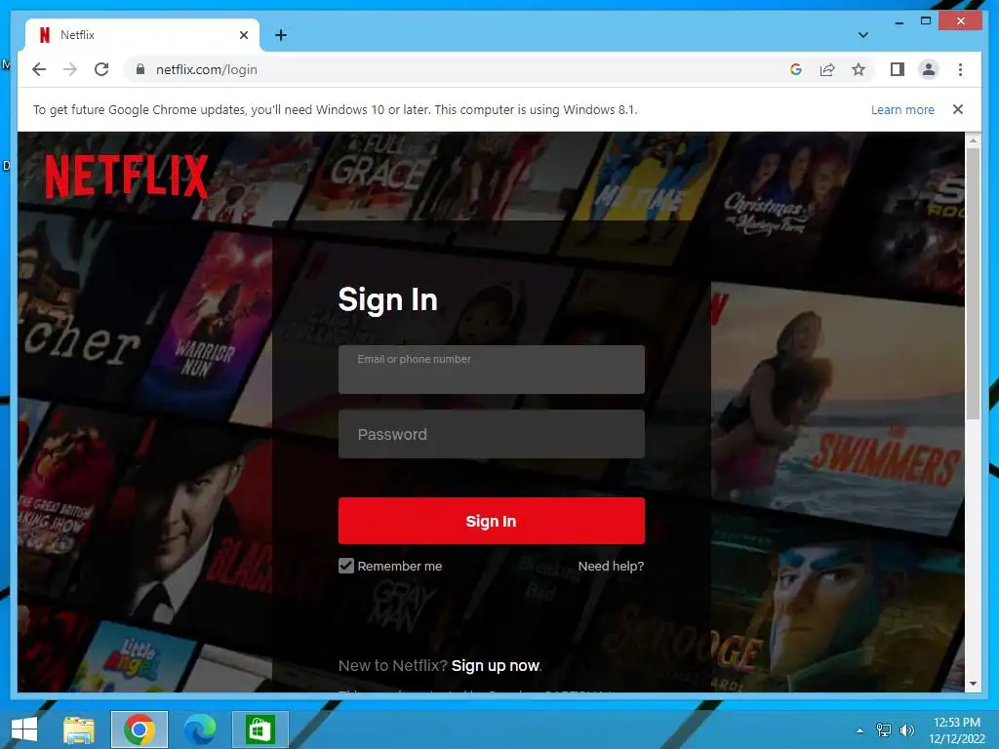Open the Windows Start button
The height and width of the screenshot is (749, 999).
coord(24,729)
